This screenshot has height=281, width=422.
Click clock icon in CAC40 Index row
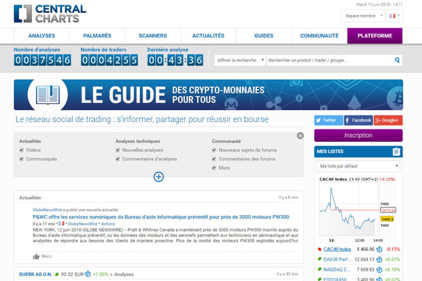pyautogui.click(x=379, y=249)
